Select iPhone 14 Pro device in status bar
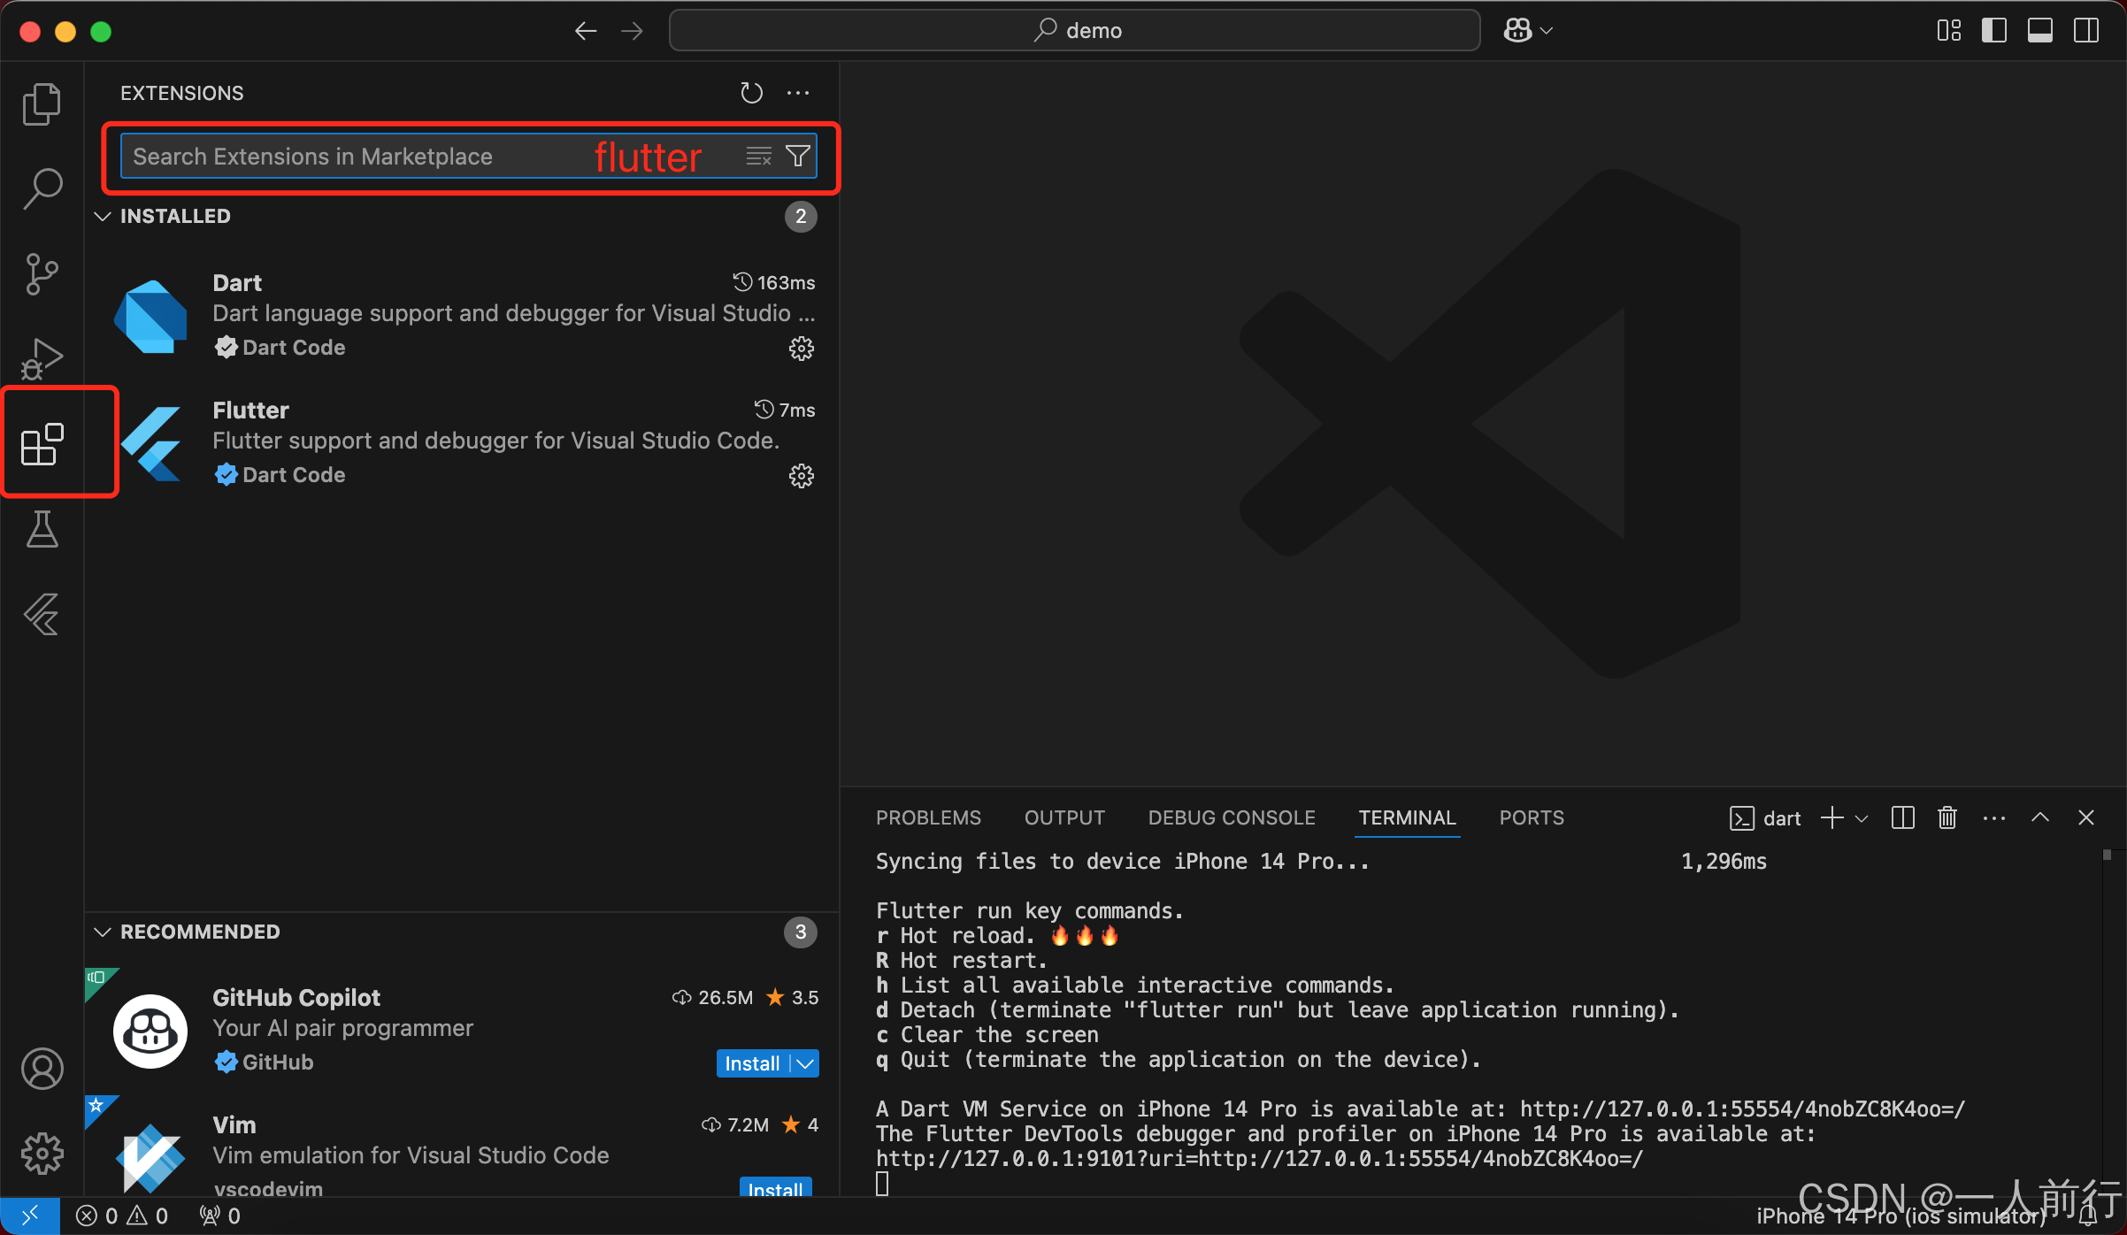 tap(1900, 1216)
